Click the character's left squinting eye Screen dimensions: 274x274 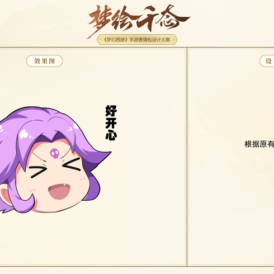point(37,172)
